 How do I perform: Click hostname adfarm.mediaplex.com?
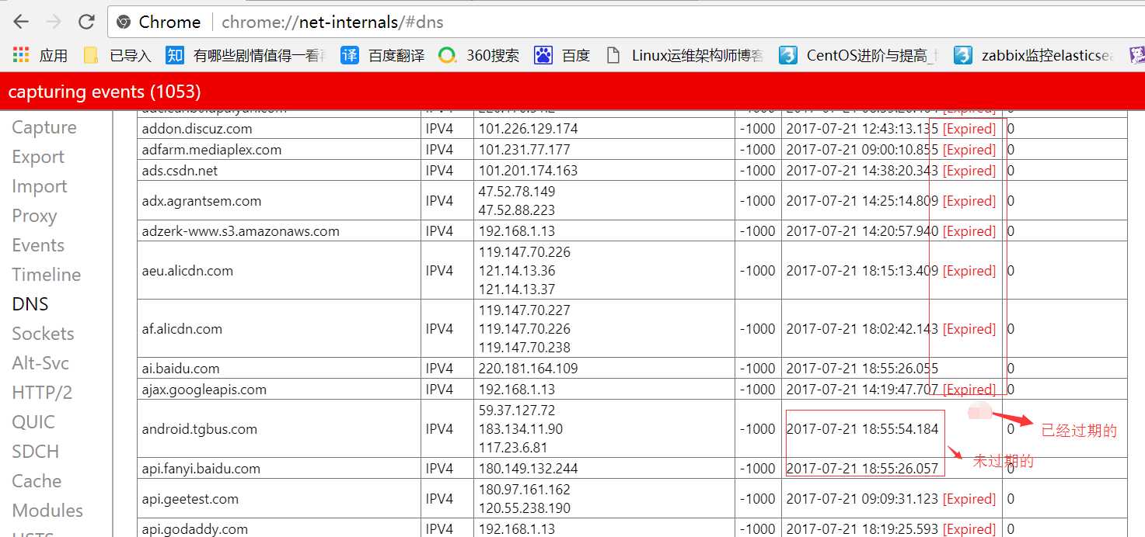click(211, 150)
